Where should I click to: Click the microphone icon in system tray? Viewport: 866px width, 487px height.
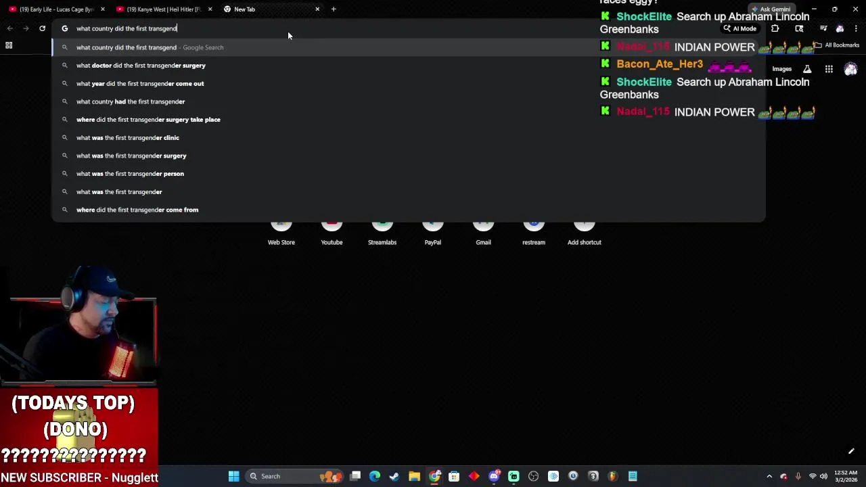798,476
